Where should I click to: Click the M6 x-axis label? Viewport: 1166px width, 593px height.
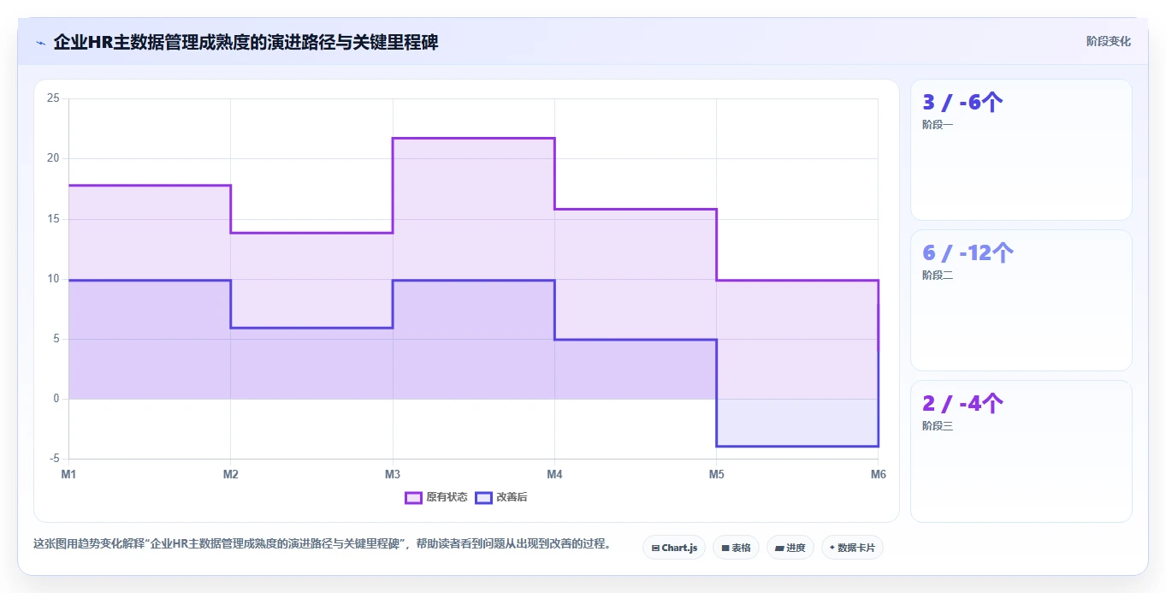click(878, 474)
